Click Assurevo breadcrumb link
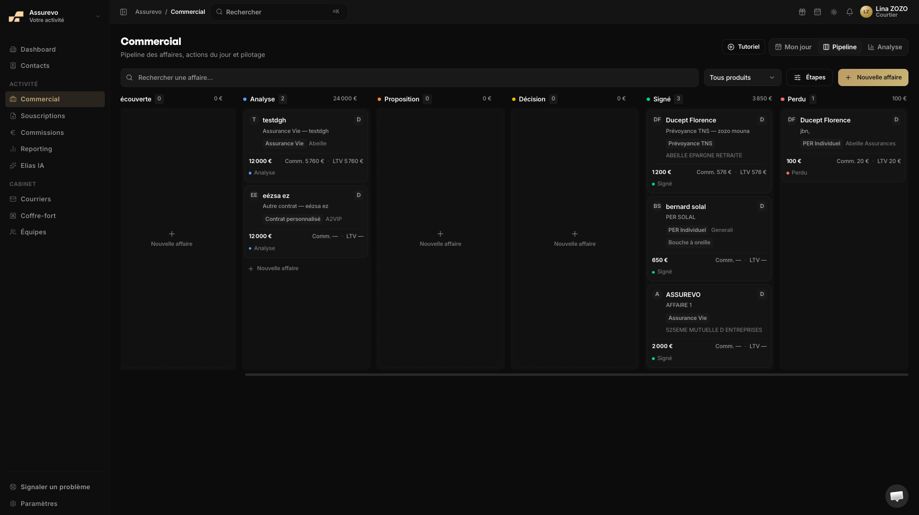The width and height of the screenshot is (919, 515). 148,12
